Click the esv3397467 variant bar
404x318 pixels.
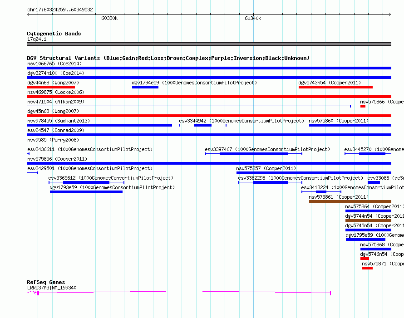254,154
